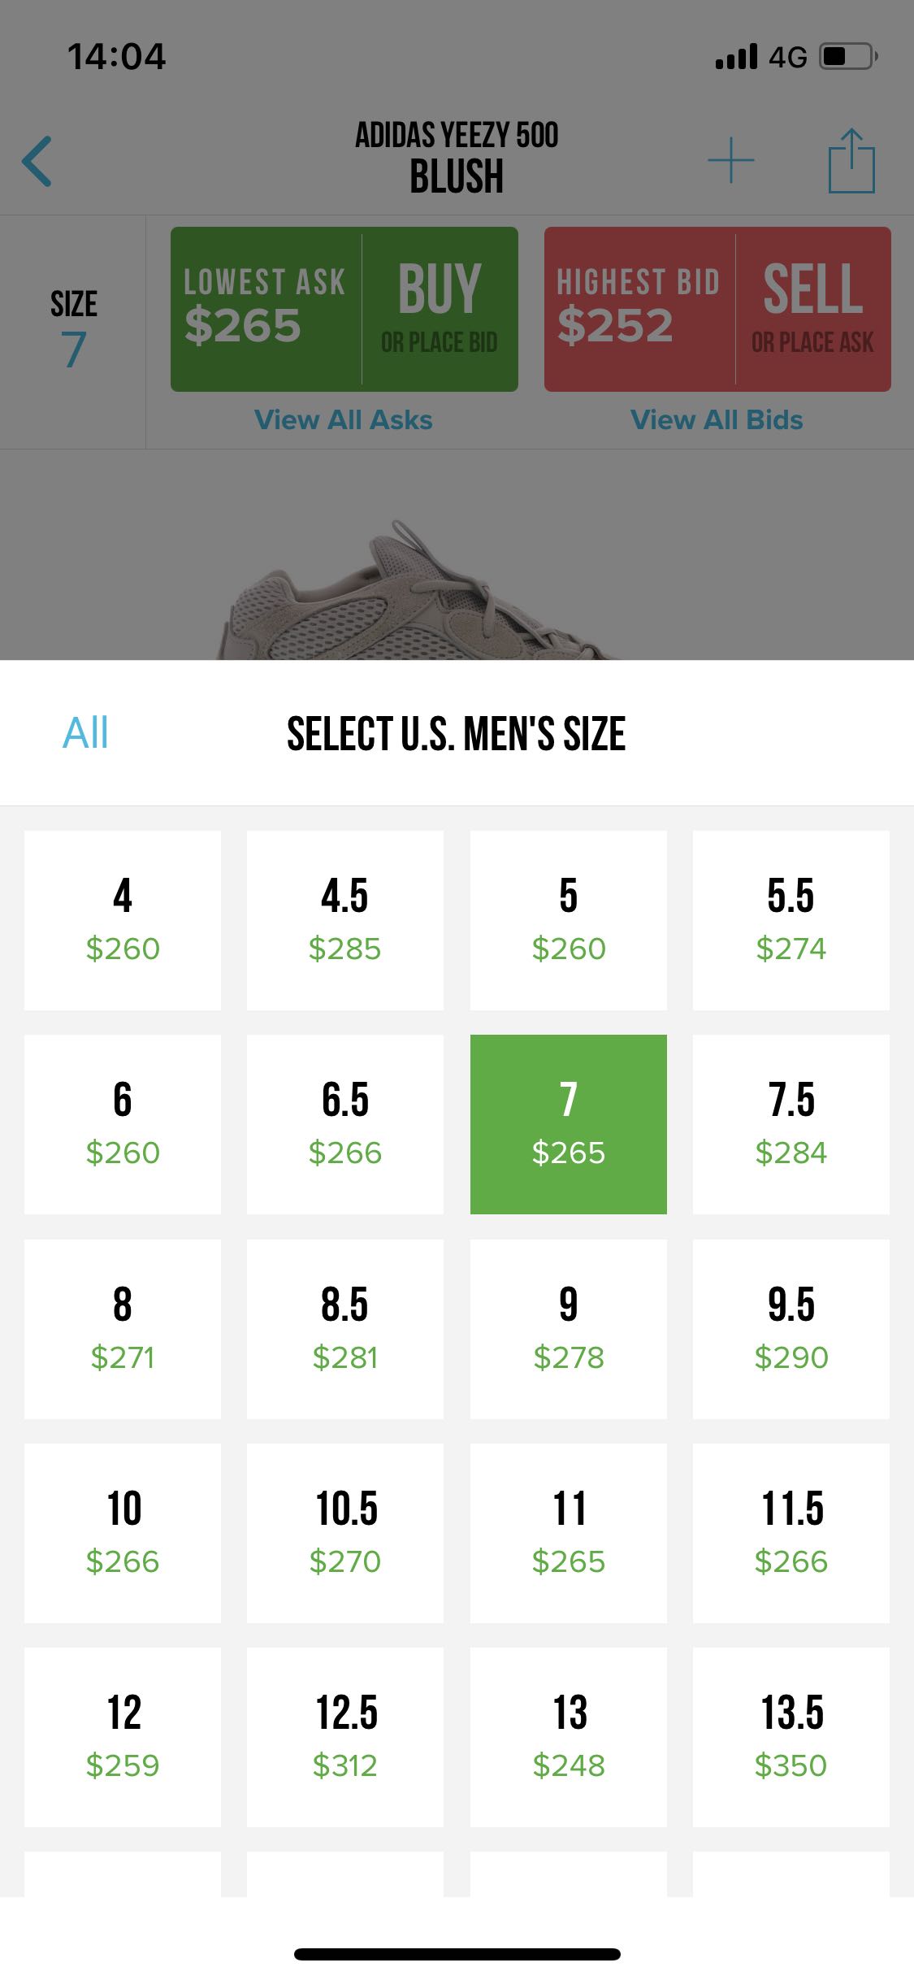Choose size 13.5 priced $350
The height and width of the screenshot is (1980, 914).
tap(791, 1737)
